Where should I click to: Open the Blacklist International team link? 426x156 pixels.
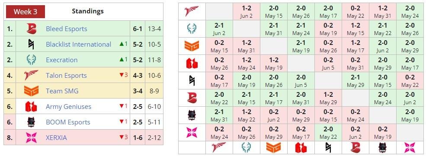pos(79,44)
